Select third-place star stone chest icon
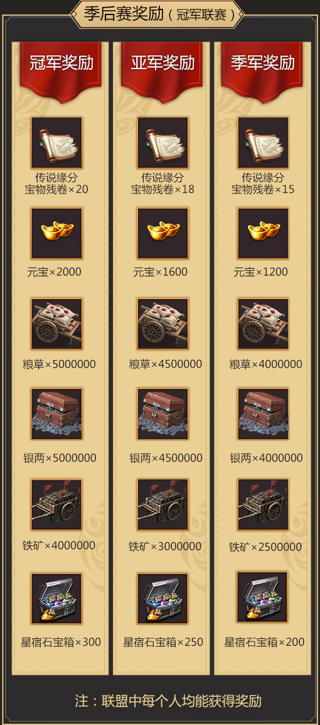This screenshot has width=320, height=725. tap(262, 597)
